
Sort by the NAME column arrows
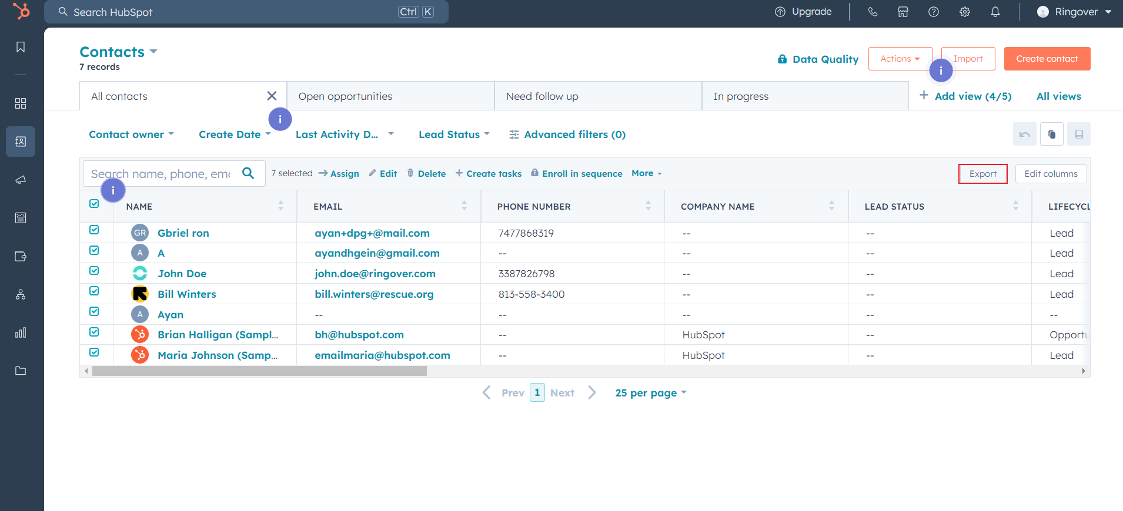coord(280,206)
